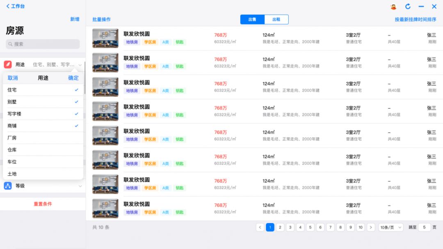The width and height of the screenshot is (443, 249).
Task: Click the red 用途 filter icon
Action: pos(8,64)
